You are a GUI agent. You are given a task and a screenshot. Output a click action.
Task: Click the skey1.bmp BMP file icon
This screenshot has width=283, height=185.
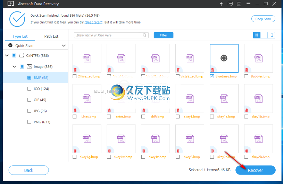[190, 99]
